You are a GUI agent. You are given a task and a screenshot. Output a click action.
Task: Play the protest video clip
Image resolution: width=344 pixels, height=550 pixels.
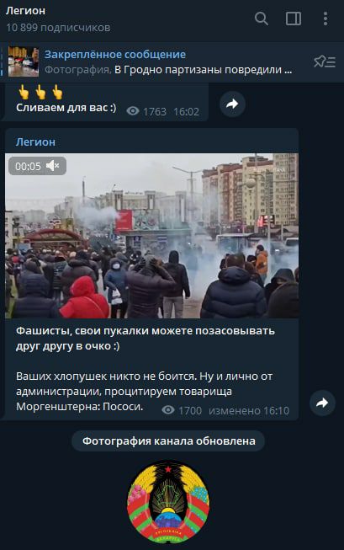151,236
